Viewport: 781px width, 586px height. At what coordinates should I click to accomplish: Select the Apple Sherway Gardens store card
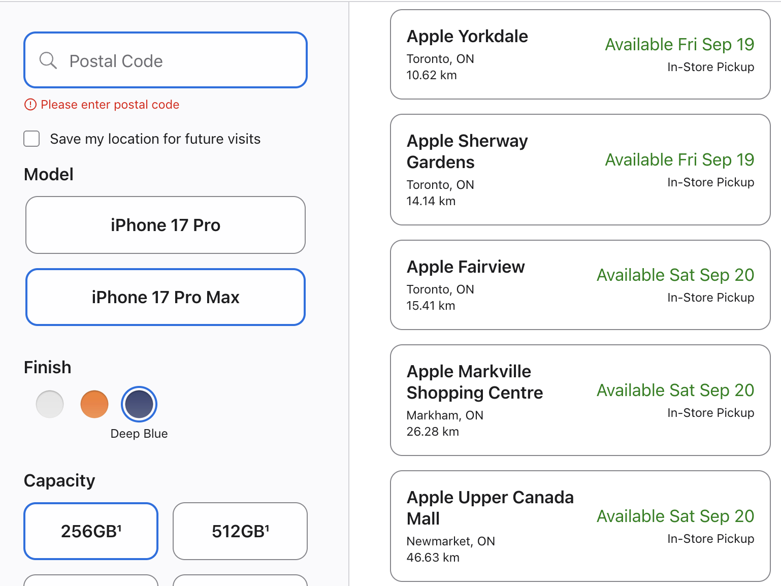pyautogui.click(x=580, y=170)
